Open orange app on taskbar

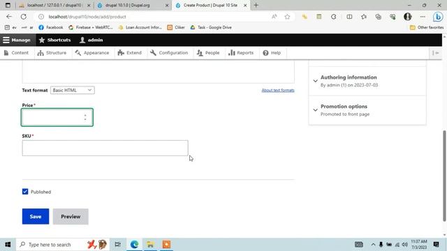pyautogui.click(x=166, y=245)
